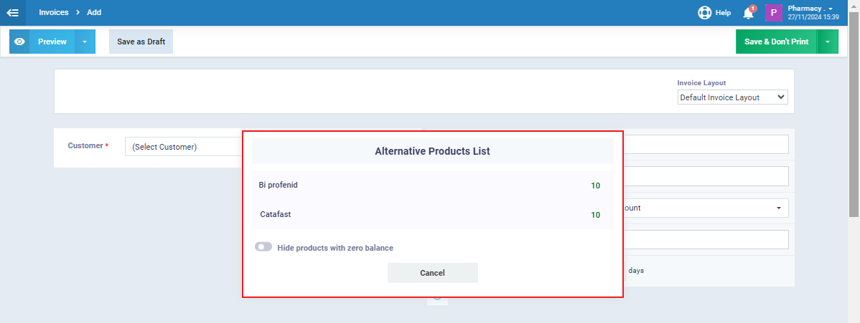Toggle Hide products with zero balance
The height and width of the screenshot is (323, 860).
click(263, 247)
